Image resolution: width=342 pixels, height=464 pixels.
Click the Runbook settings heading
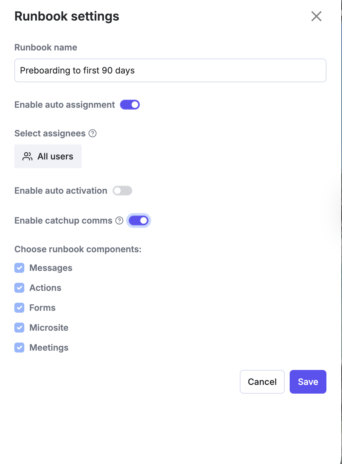[67, 16]
